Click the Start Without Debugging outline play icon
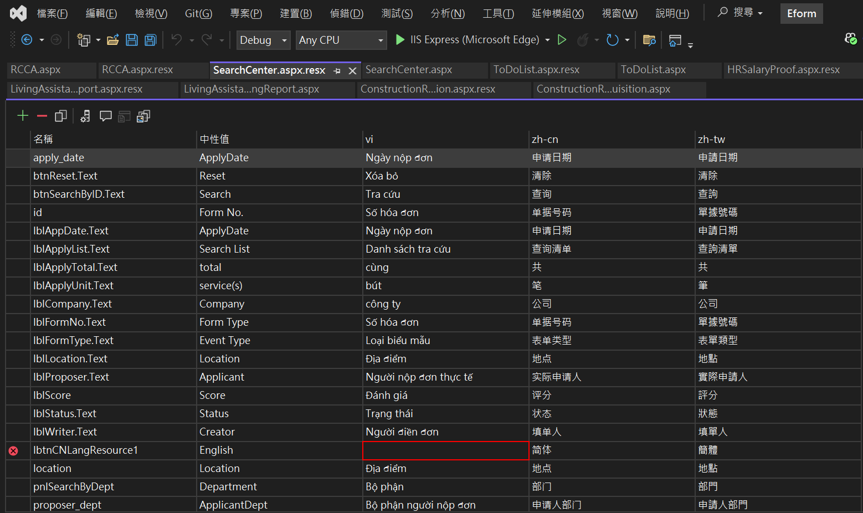The height and width of the screenshot is (513, 863). (x=562, y=40)
